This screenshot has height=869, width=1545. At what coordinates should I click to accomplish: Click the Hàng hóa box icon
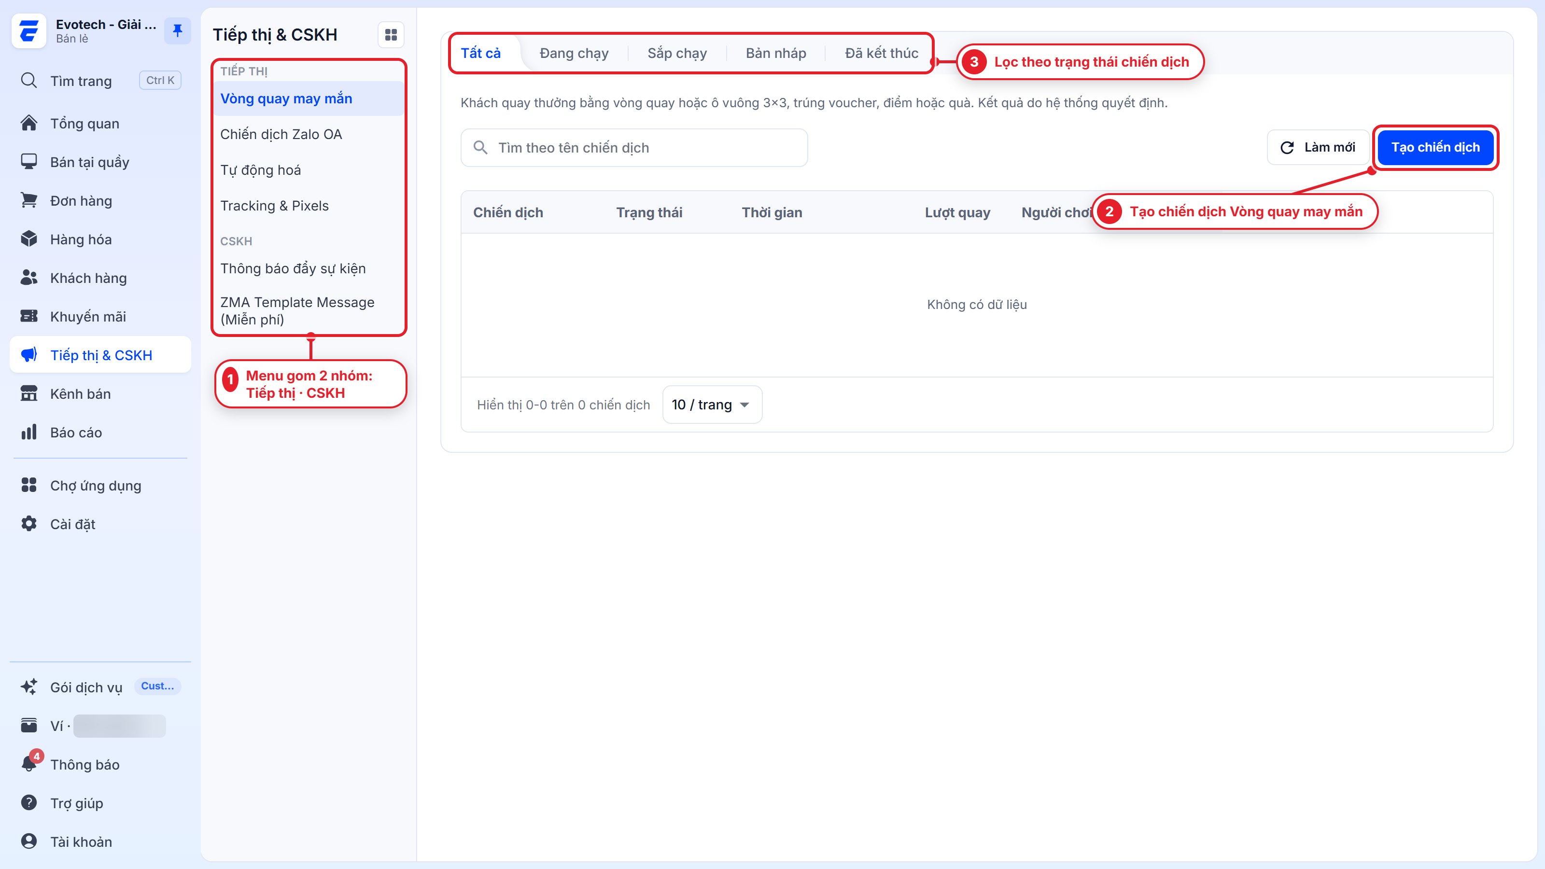click(x=29, y=238)
